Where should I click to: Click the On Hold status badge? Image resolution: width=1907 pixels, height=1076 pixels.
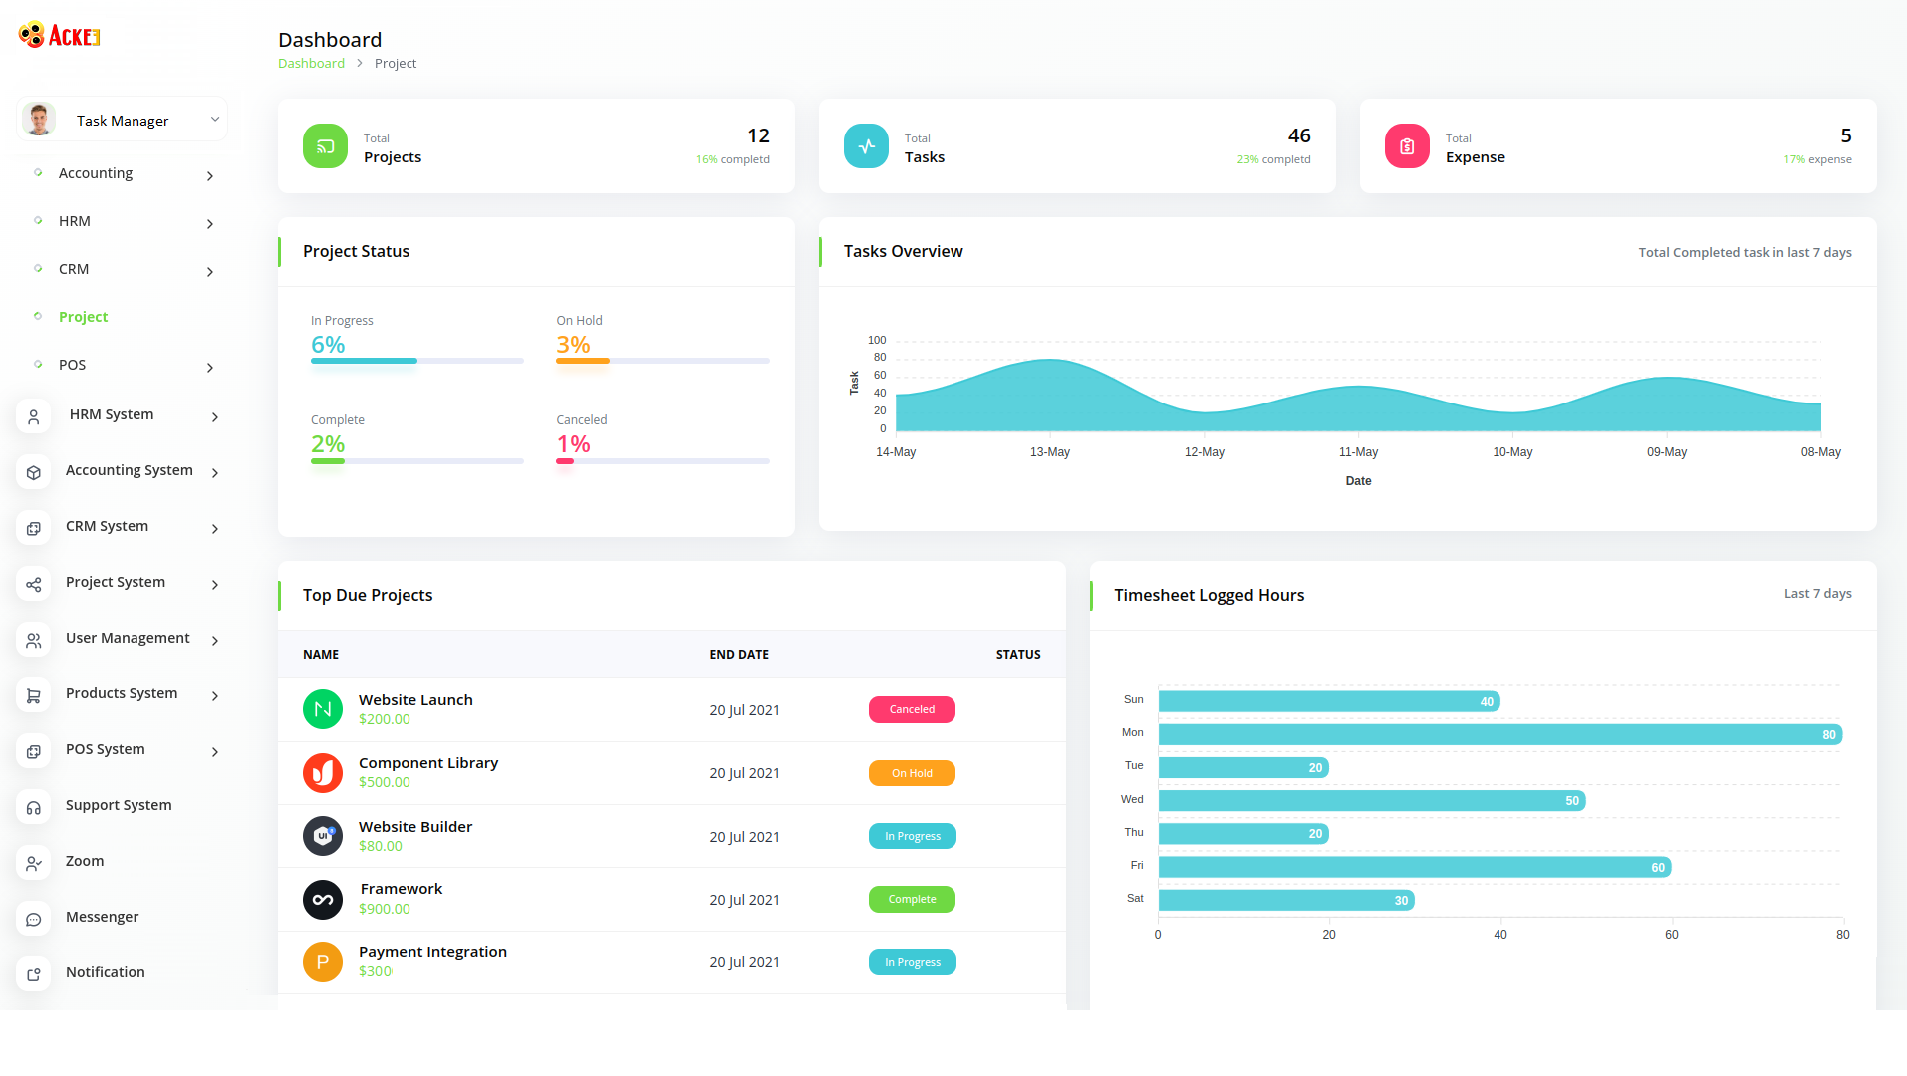912,773
